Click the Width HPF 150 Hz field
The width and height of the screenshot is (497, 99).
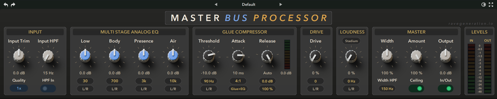[x=387, y=89]
